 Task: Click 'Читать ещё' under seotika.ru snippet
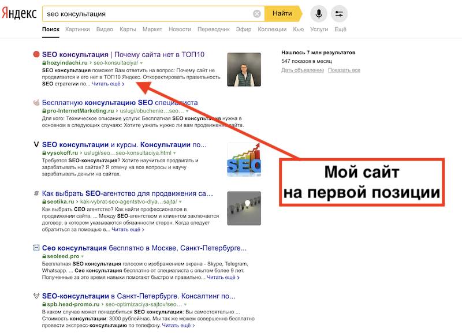[128, 229]
